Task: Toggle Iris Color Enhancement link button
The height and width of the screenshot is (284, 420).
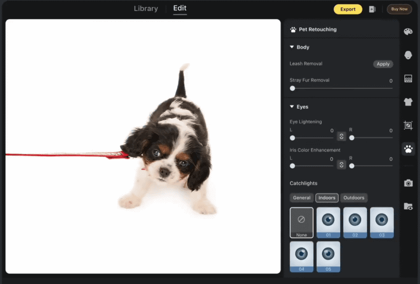Action: (x=341, y=165)
